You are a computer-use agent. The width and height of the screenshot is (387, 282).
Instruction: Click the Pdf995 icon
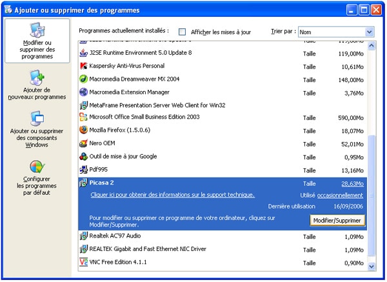tap(84, 170)
